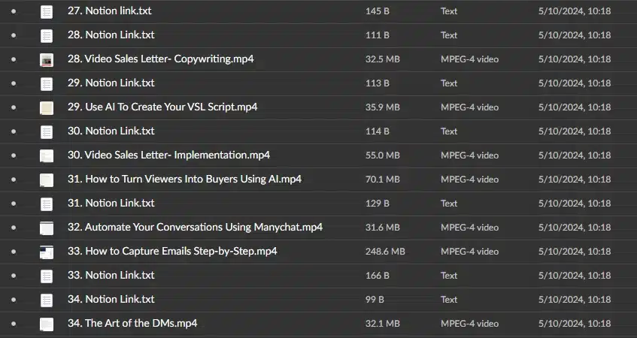Click the video icon for 30. Video Sales Letter- Implementation.mp4
This screenshot has height=338, width=637.
[x=47, y=155]
